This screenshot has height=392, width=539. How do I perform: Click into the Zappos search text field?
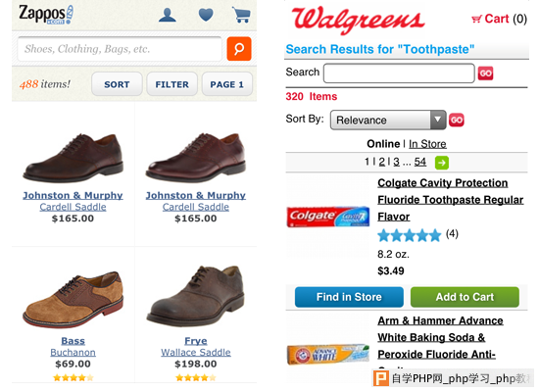pyautogui.click(x=120, y=49)
